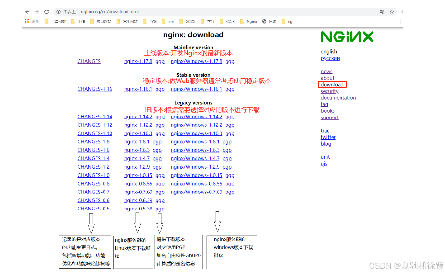Download nginx/Windows-1.6.3
The height and width of the screenshot is (273, 445).
click(195, 150)
